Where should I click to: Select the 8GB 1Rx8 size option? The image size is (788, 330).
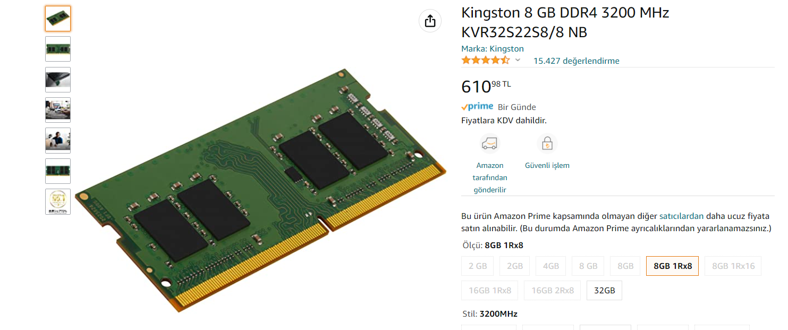672,266
